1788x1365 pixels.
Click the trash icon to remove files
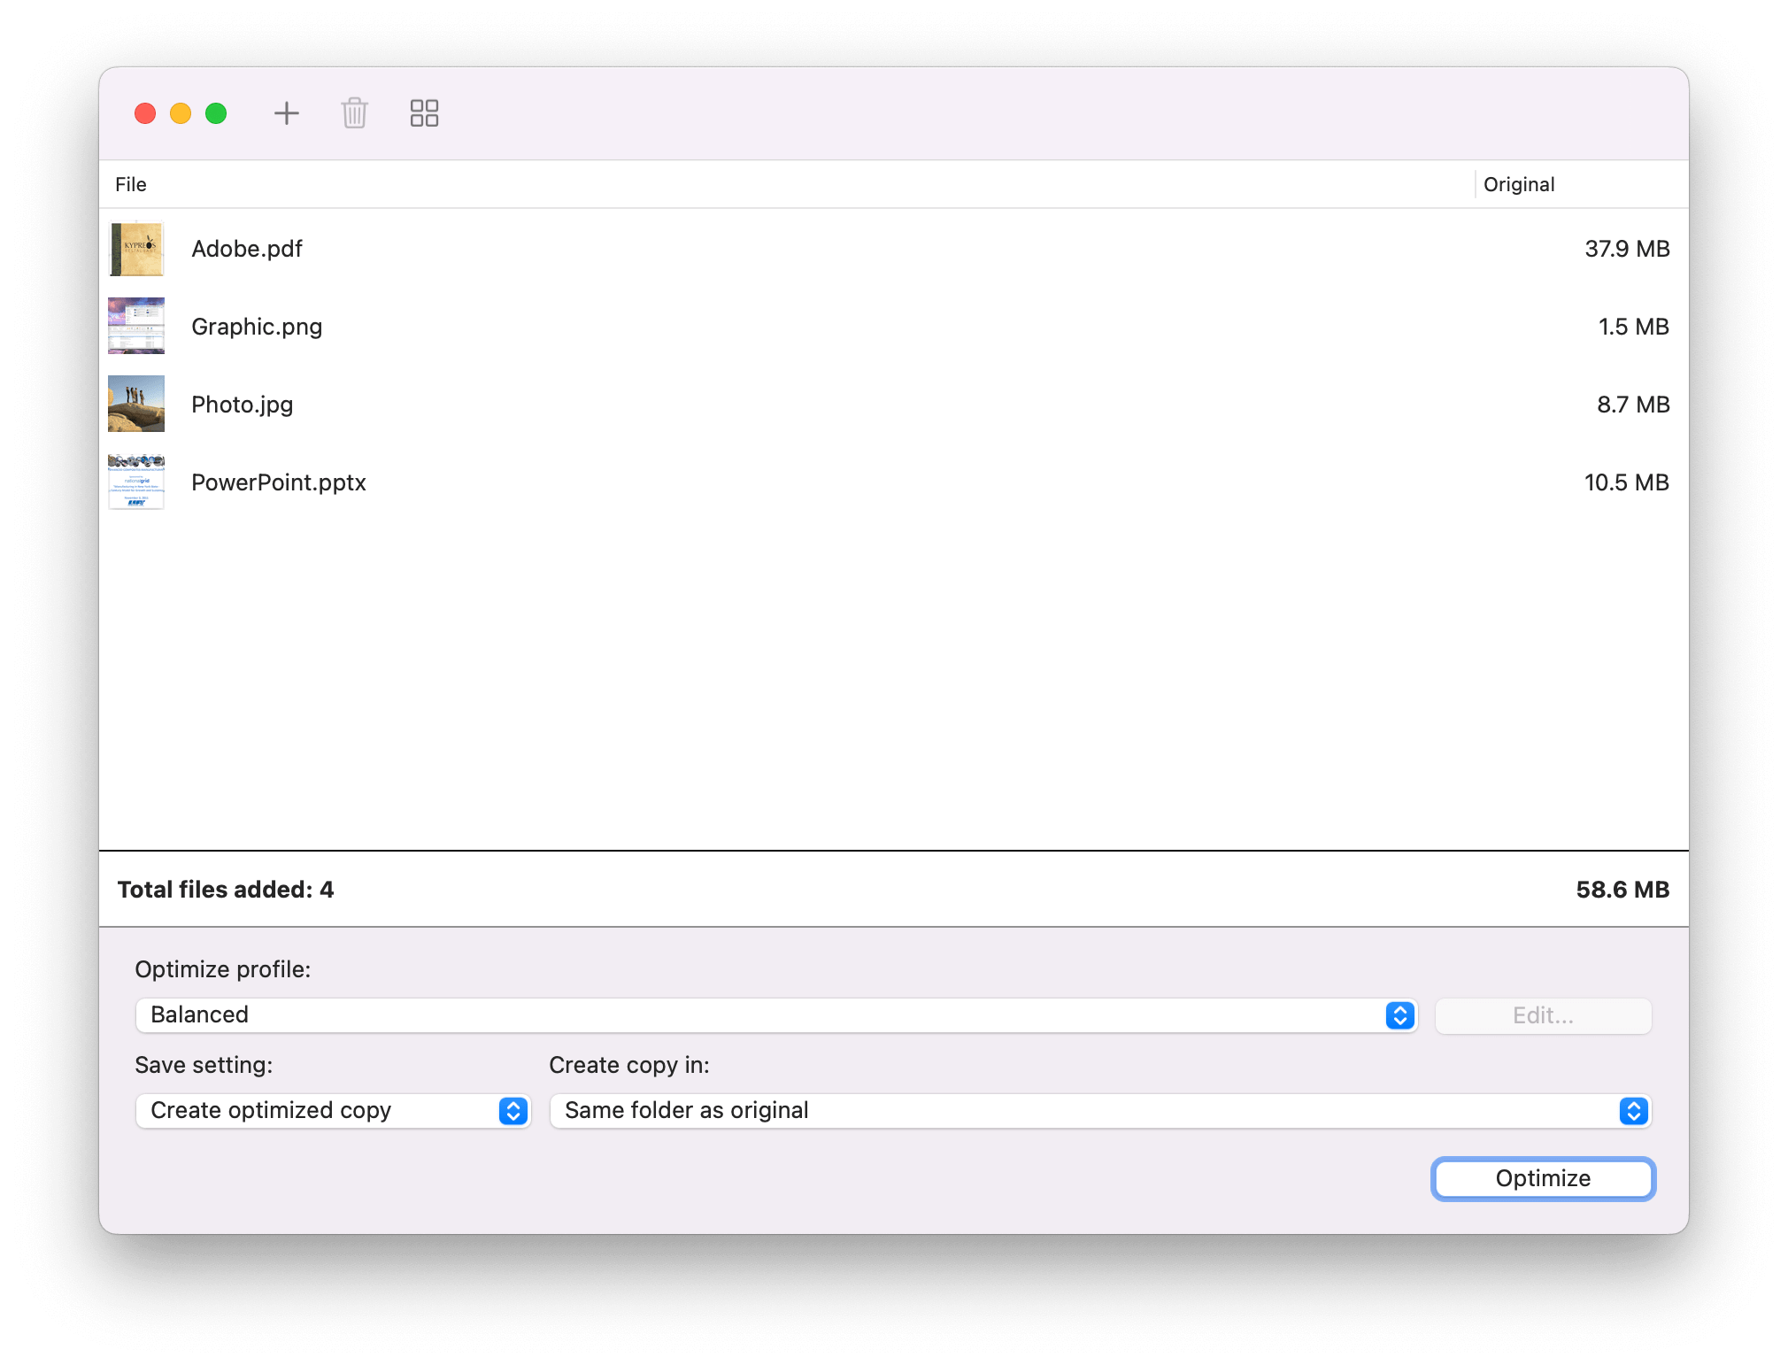(354, 113)
